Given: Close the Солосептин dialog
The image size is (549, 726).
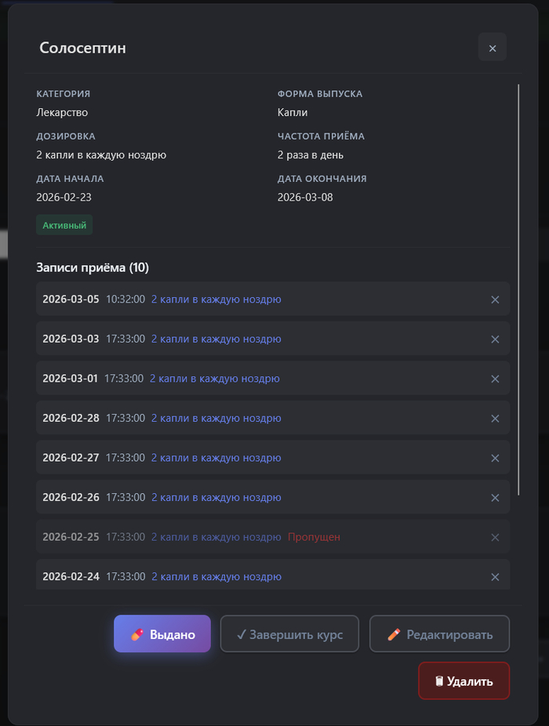Looking at the screenshot, I should tap(492, 48).
